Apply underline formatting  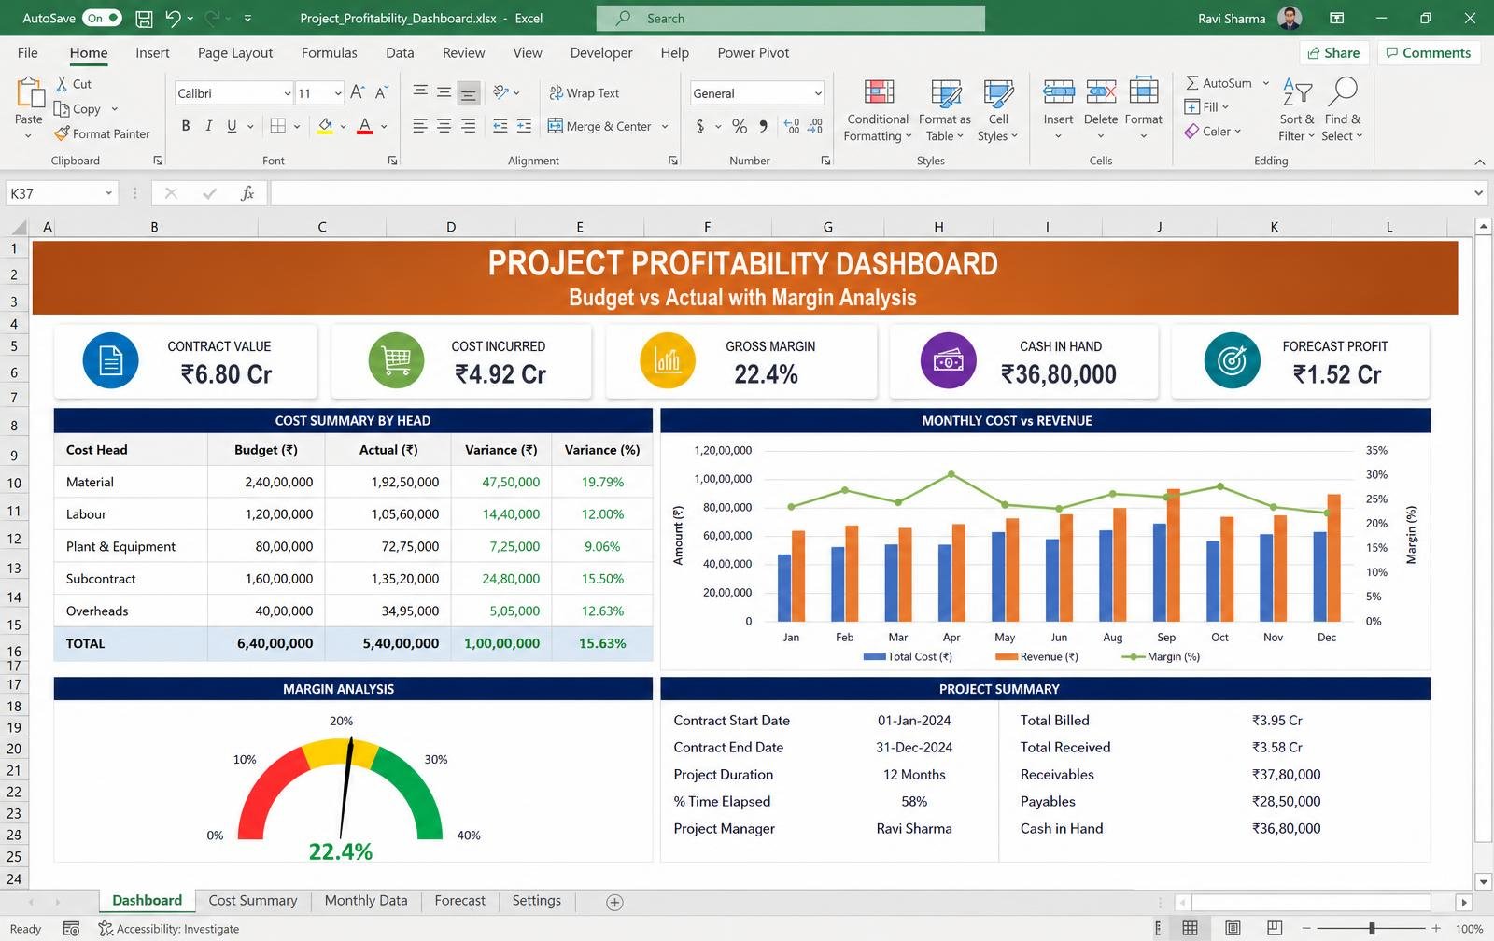(232, 126)
